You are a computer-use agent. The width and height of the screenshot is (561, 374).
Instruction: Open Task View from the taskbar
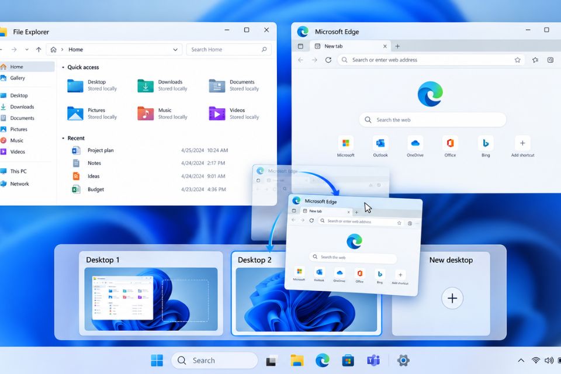pos(272,361)
